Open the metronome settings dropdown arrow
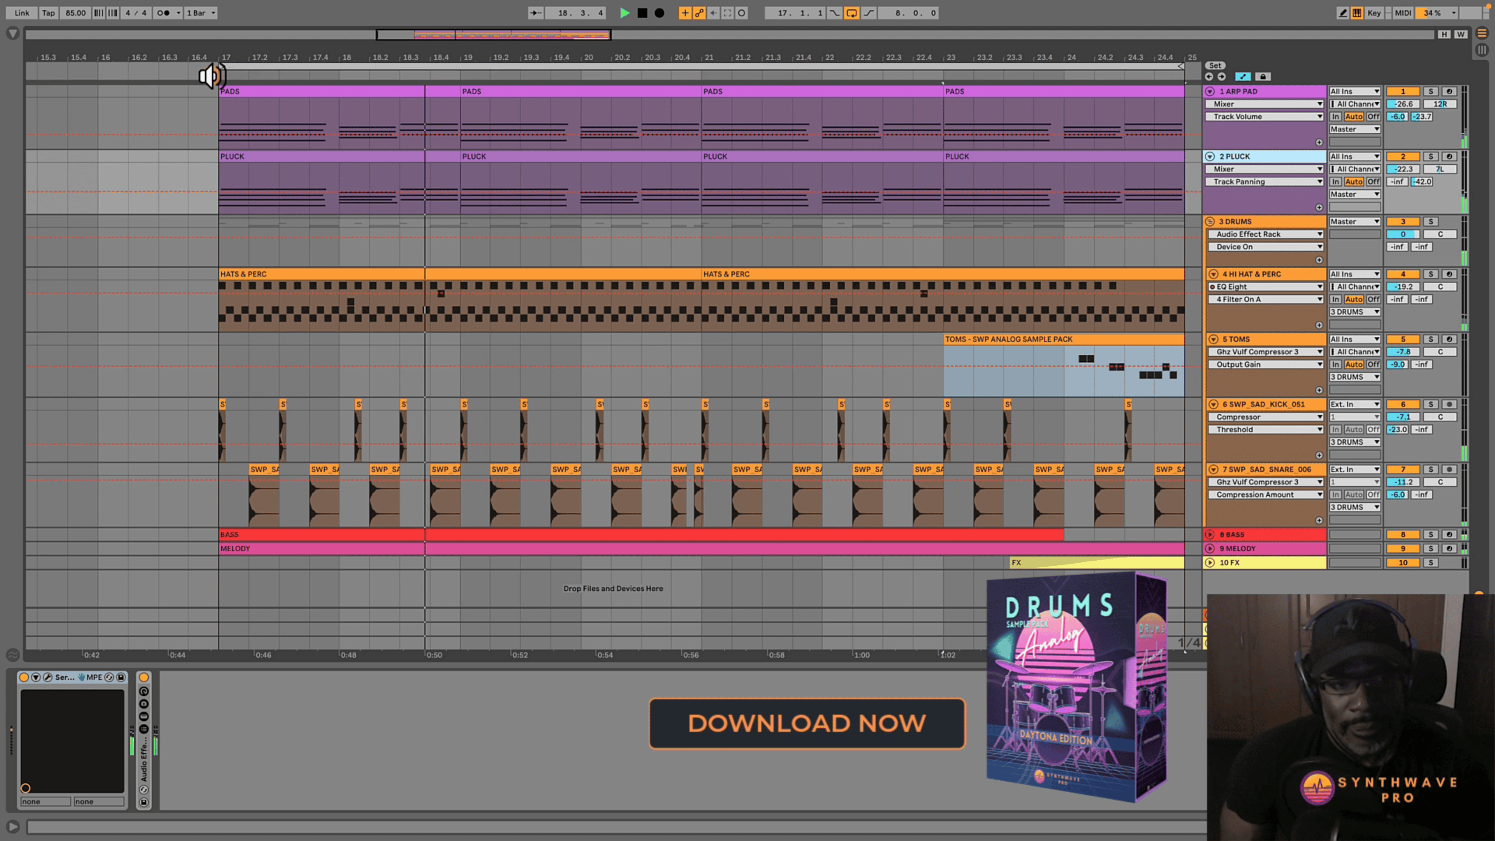Screen dimensions: 1495x841 point(178,13)
